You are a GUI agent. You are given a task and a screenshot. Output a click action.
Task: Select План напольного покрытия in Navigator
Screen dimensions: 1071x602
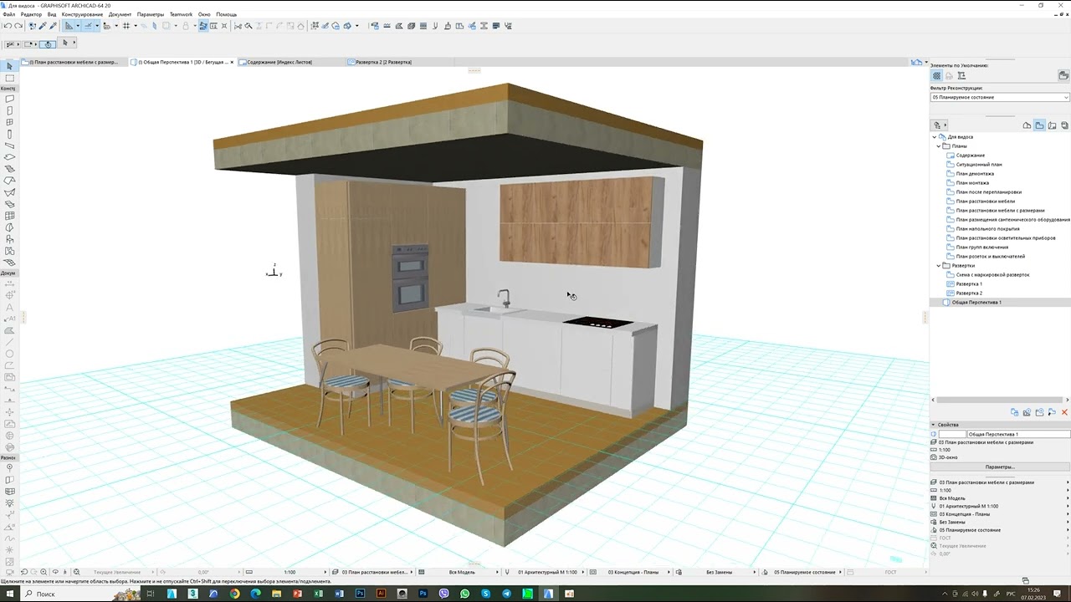click(x=987, y=229)
